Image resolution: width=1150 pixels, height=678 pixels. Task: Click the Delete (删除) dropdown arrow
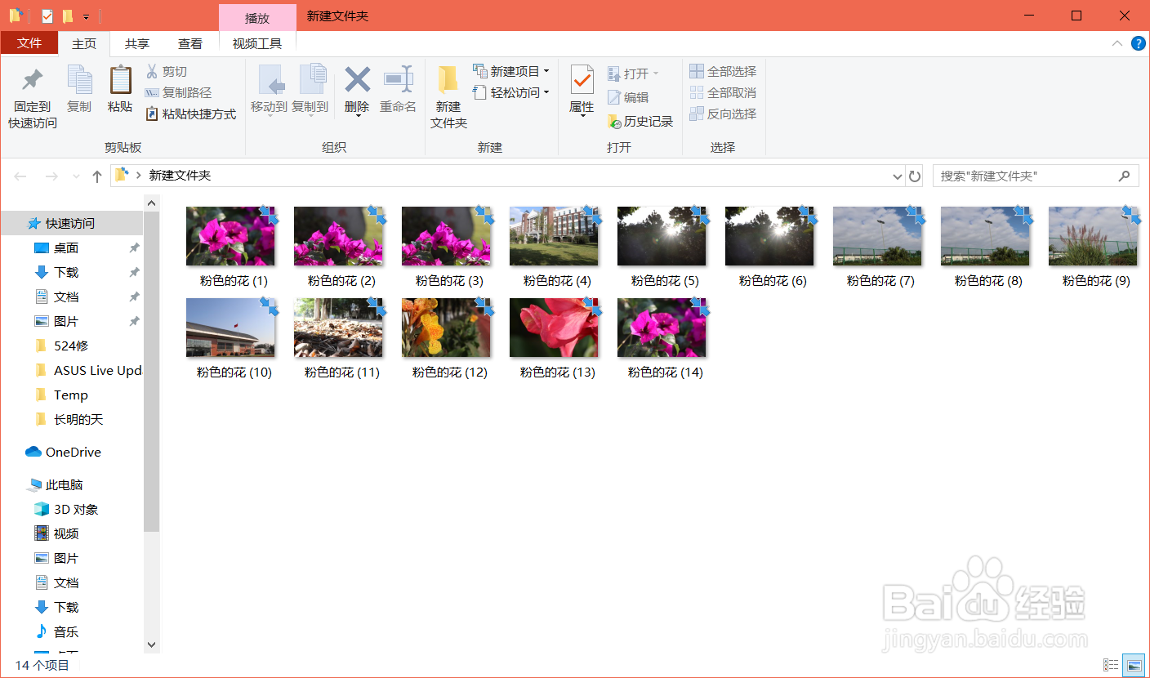coord(357,117)
